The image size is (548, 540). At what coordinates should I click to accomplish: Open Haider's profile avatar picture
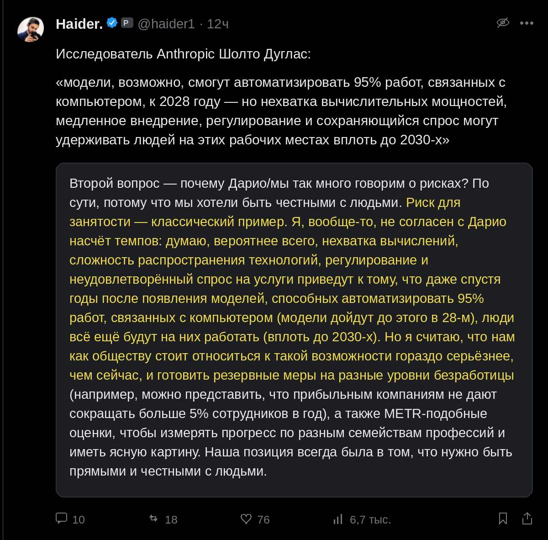coord(31,30)
